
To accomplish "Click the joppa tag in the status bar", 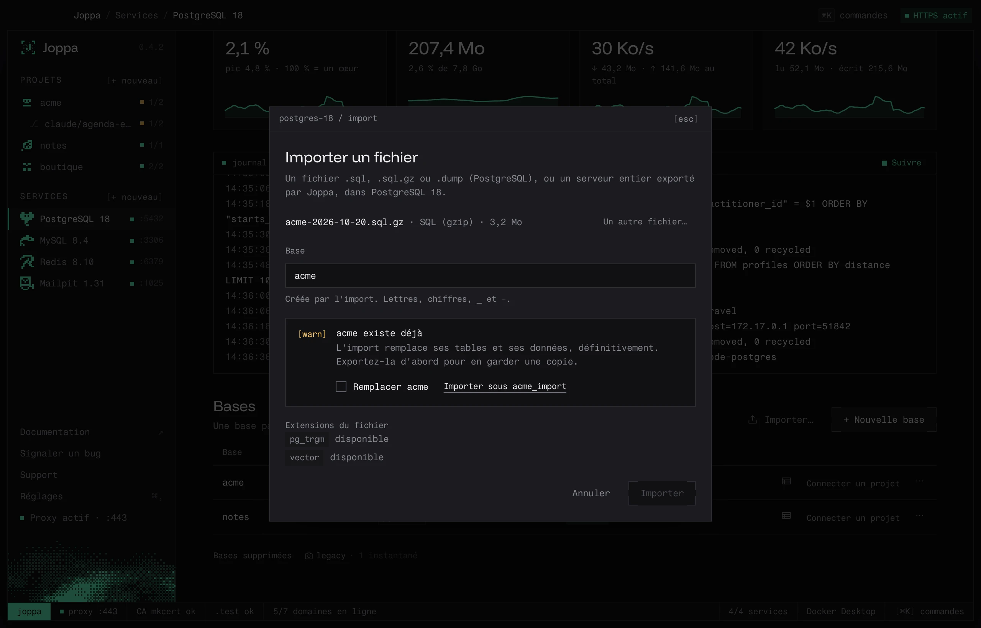I will click(29, 611).
